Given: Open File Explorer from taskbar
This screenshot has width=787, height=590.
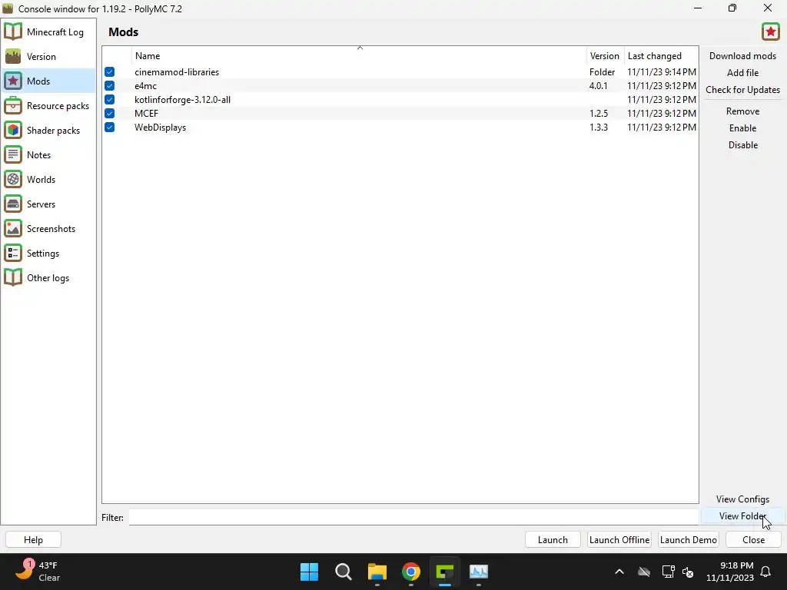Looking at the screenshot, I should pyautogui.click(x=377, y=572).
